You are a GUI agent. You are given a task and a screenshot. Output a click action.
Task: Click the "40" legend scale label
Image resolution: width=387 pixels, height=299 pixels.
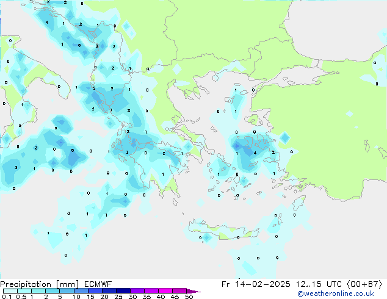pos(161,297)
